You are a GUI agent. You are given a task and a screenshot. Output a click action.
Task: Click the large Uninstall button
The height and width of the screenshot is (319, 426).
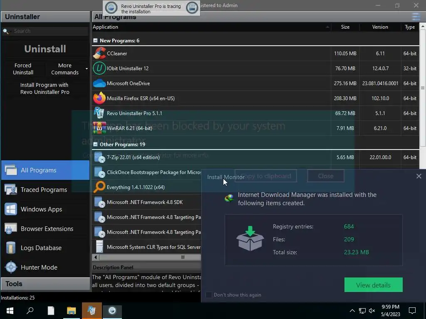tap(45, 49)
